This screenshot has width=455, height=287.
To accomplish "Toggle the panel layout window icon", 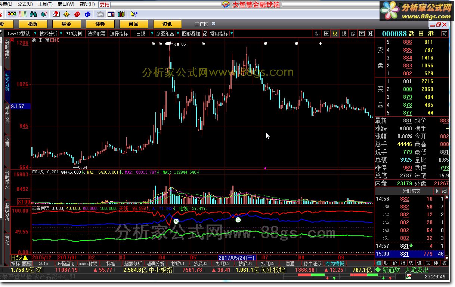I will tap(111, 14).
